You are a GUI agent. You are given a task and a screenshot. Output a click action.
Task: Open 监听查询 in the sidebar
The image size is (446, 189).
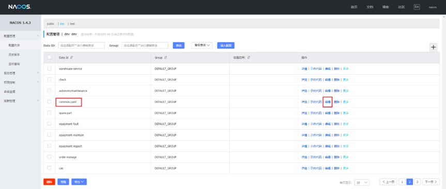[14, 64]
